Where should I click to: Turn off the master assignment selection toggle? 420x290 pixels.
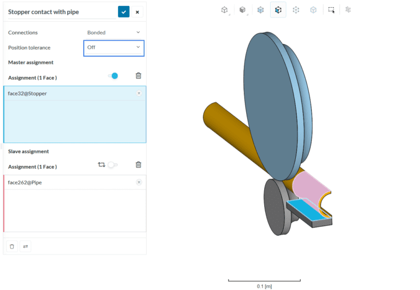113,76
